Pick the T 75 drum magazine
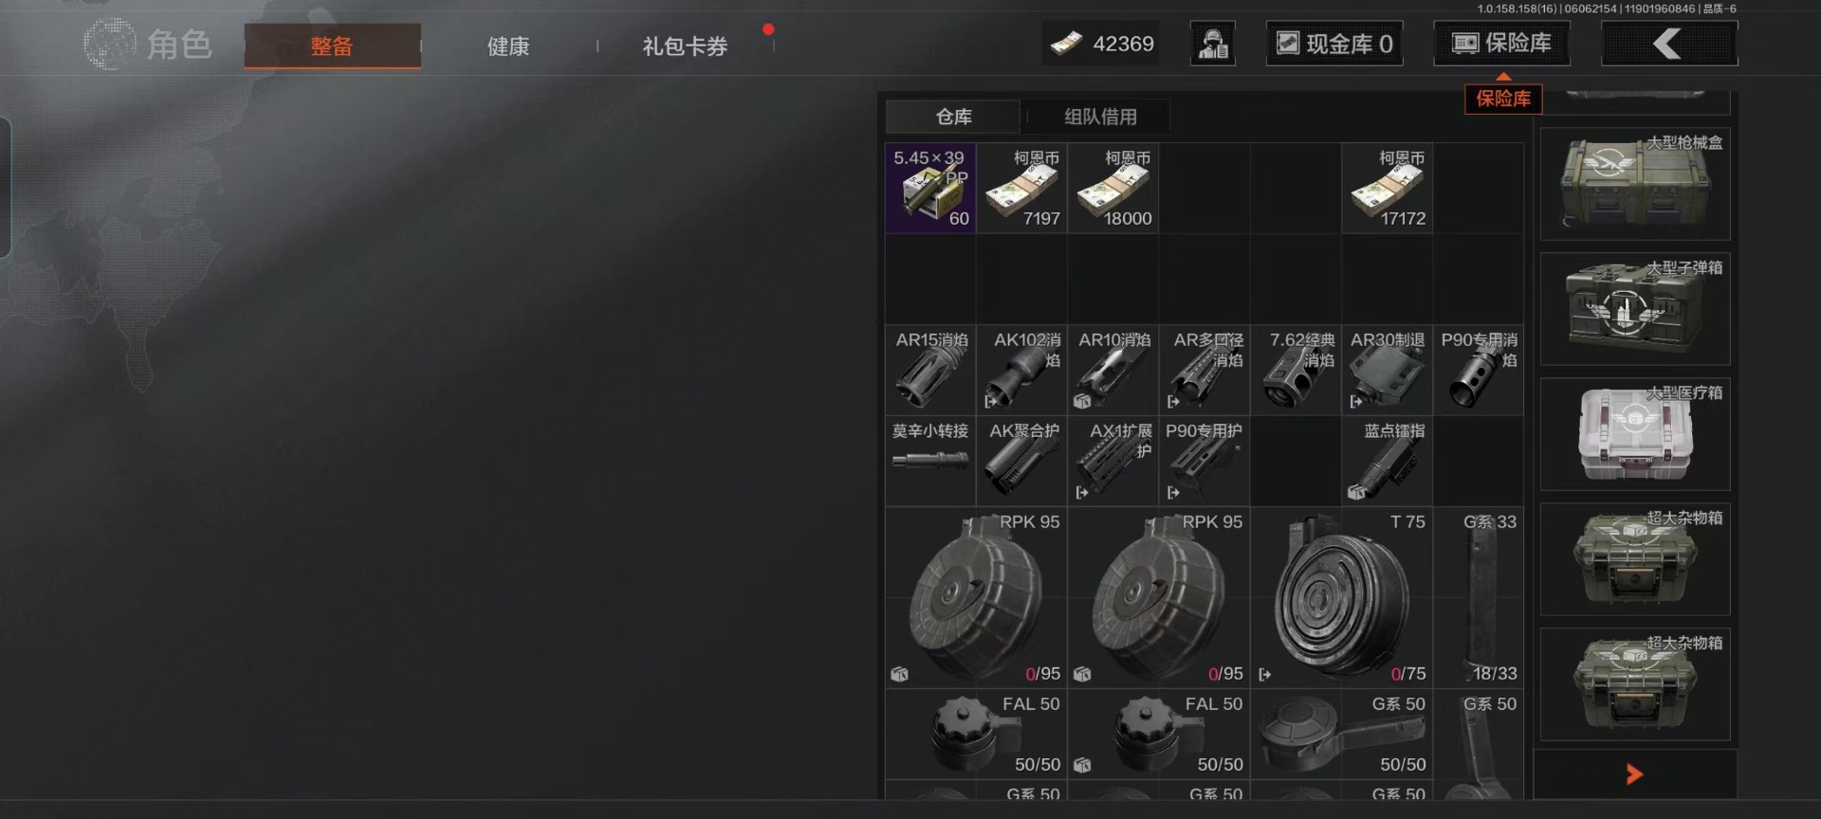 click(x=1341, y=597)
